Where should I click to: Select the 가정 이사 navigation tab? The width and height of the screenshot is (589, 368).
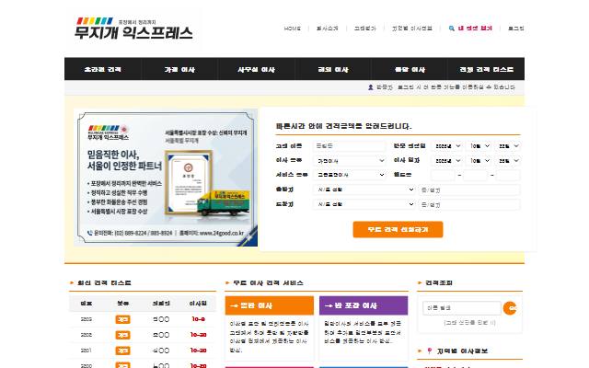click(x=179, y=69)
